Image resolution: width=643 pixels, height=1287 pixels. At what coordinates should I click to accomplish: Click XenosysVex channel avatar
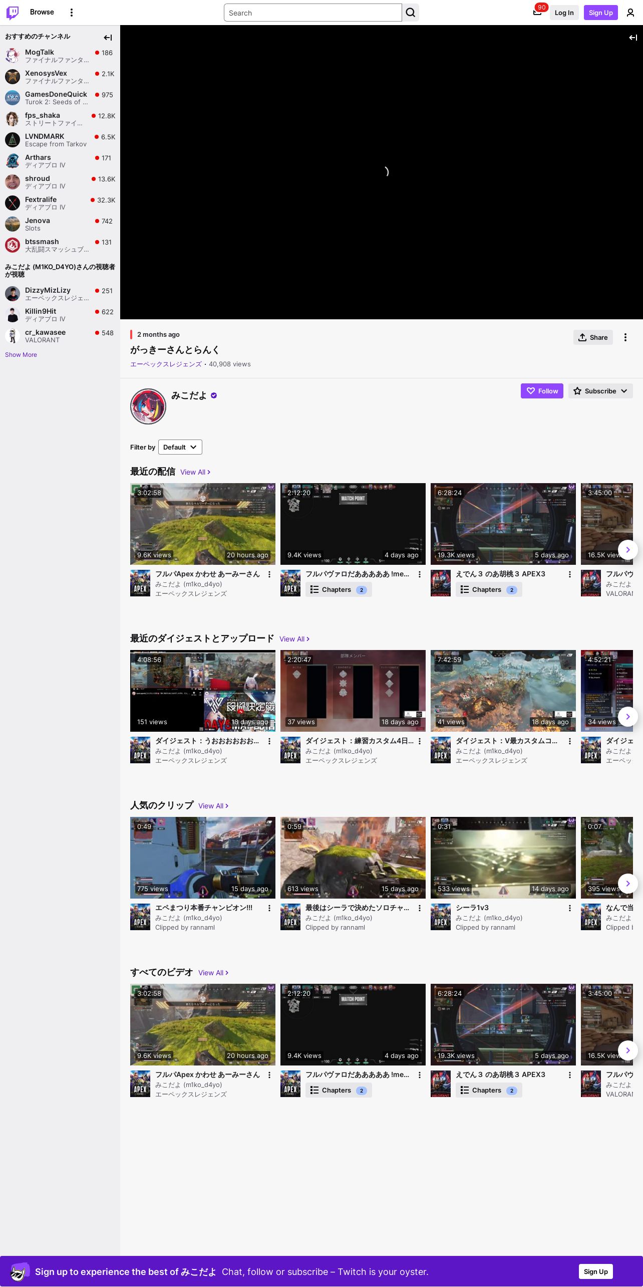(13, 77)
